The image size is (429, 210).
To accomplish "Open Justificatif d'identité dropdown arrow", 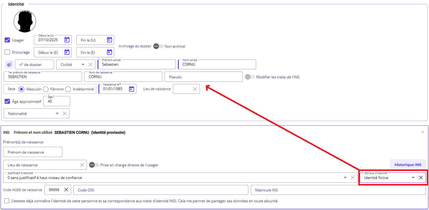I will click(345, 177).
